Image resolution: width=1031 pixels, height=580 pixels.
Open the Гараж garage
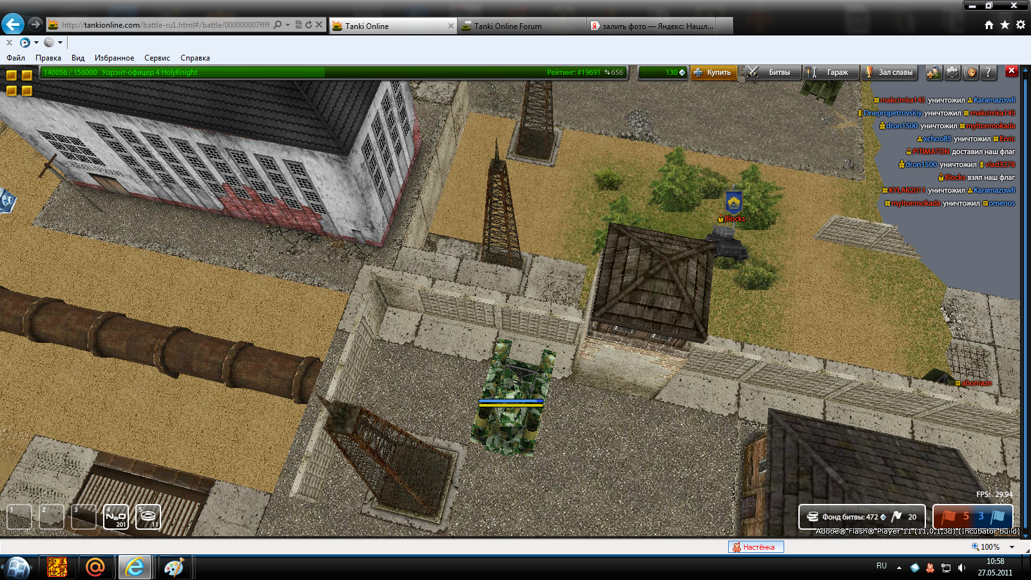[831, 72]
